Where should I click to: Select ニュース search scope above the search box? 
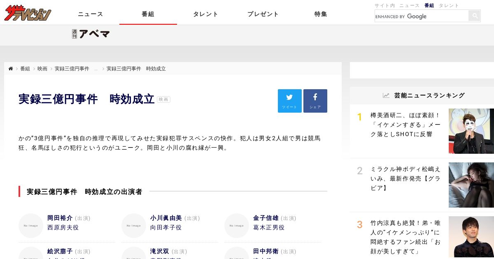coord(410,5)
